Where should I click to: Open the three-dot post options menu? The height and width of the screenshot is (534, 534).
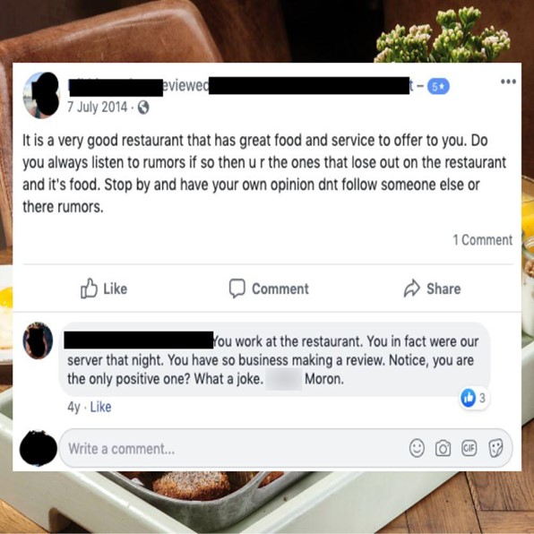(x=508, y=82)
